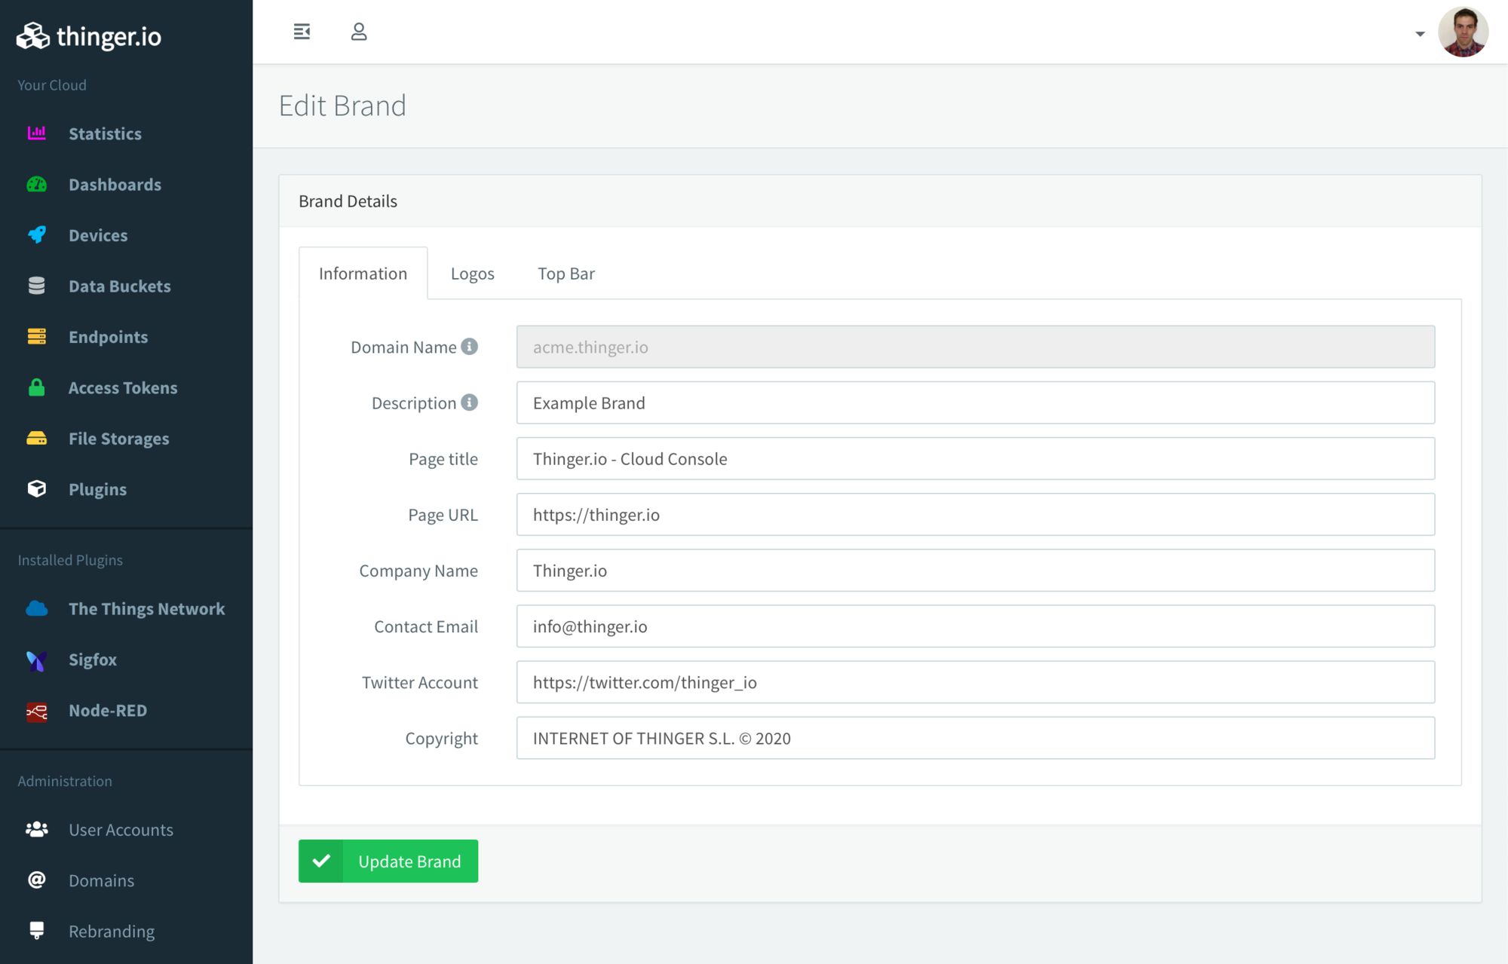The height and width of the screenshot is (964, 1508).
Task: Toggle the sidebar collapse icon
Action: pos(302,32)
